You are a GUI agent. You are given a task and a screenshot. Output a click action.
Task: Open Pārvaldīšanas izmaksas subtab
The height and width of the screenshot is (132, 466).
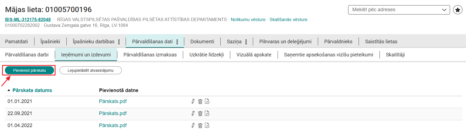pos(150,55)
